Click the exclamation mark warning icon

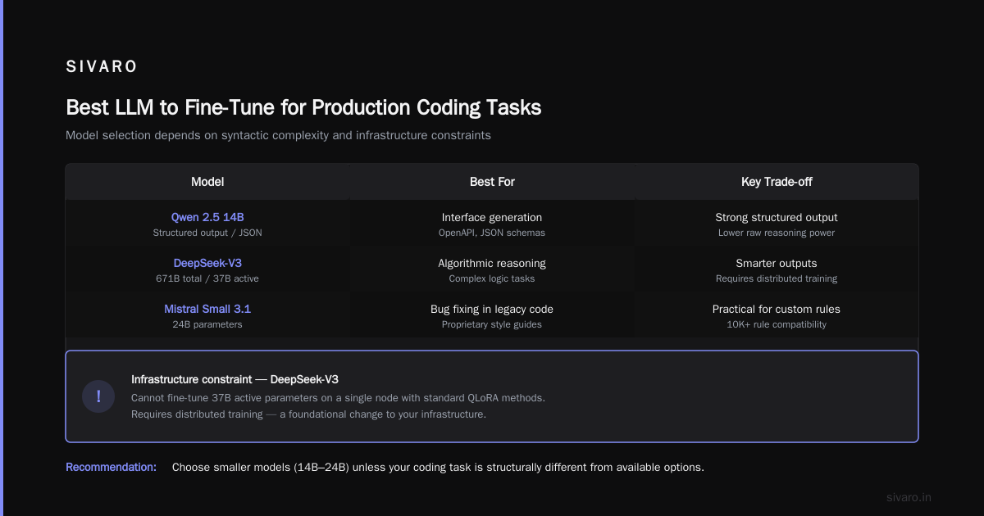pyautogui.click(x=98, y=396)
